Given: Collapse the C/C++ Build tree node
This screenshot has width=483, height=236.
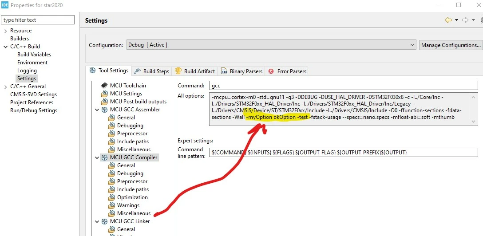Looking at the screenshot, I should pyautogui.click(x=5, y=47).
